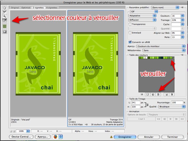
Task: Open the download speed preview menu
Action: [86, 124]
